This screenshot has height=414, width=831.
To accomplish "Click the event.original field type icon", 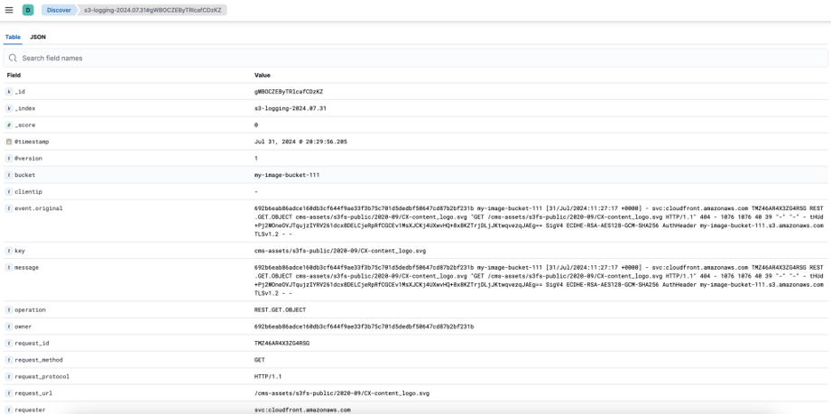I will (8, 208).
